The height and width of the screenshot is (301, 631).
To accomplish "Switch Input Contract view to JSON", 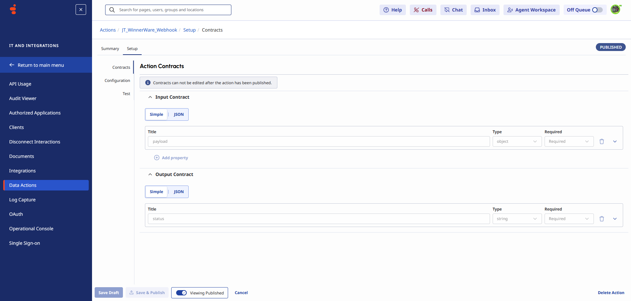I will pyautogui.click(x=178, y=114).
